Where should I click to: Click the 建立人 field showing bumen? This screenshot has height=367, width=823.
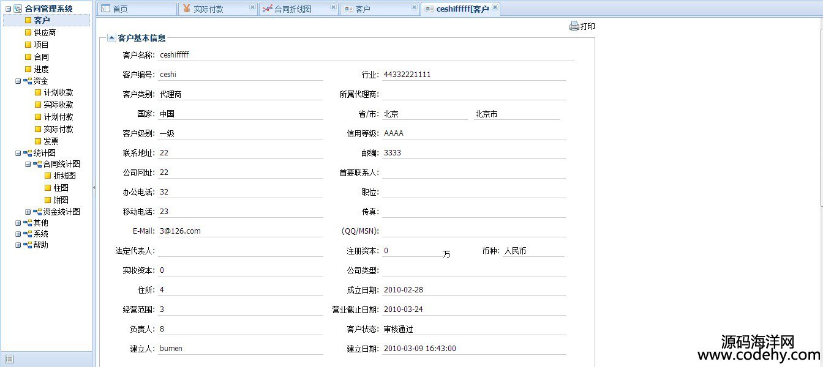click(x=241, y=349)
